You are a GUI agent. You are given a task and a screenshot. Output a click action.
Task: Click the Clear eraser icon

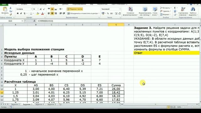(x=175, y=14)
